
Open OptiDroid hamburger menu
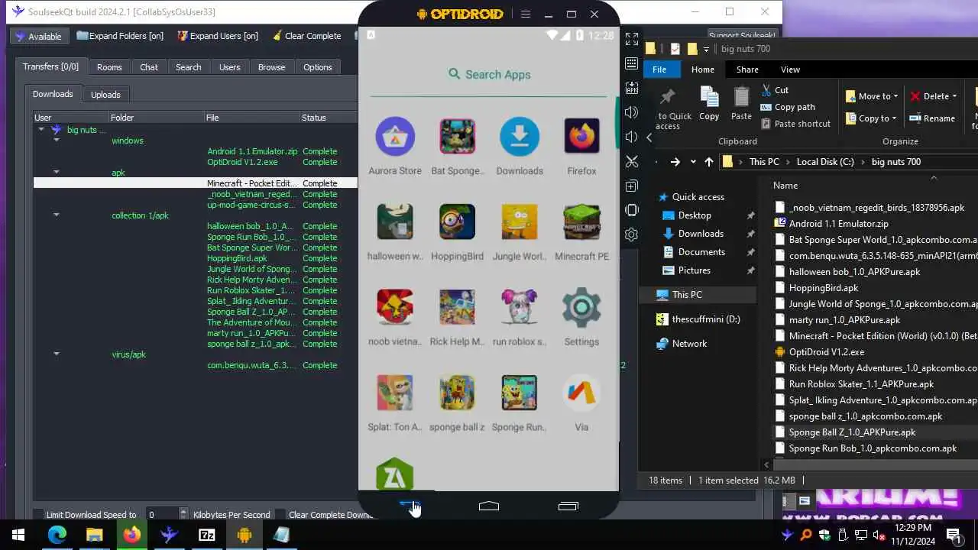click(526, 14)
